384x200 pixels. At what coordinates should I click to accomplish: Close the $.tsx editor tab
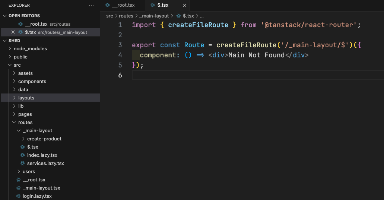coord(184,5)
